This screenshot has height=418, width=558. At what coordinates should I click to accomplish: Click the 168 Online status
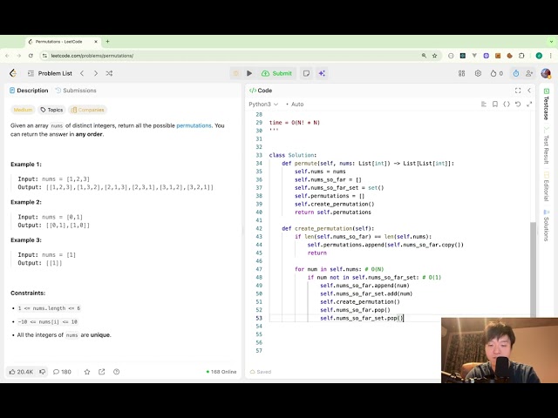[x=221, y=372]
